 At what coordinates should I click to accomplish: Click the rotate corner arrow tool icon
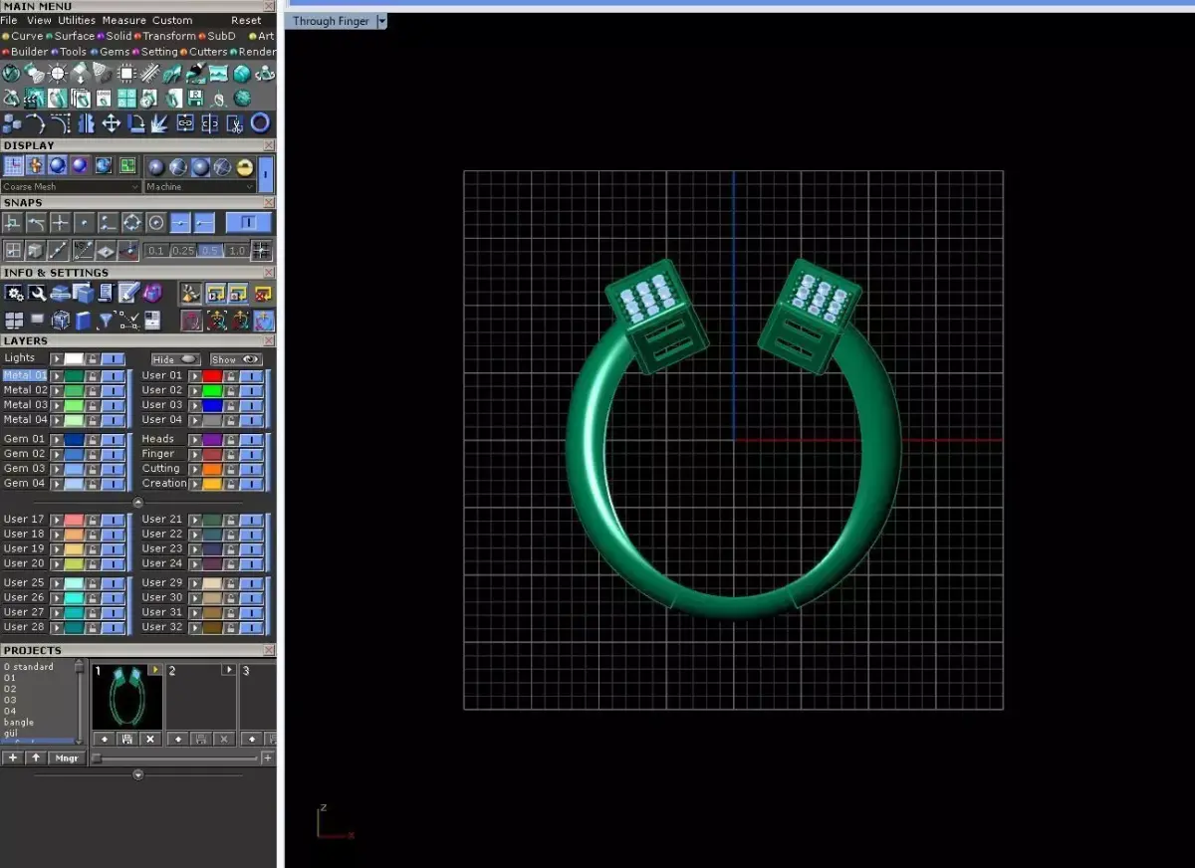(135, 123)
